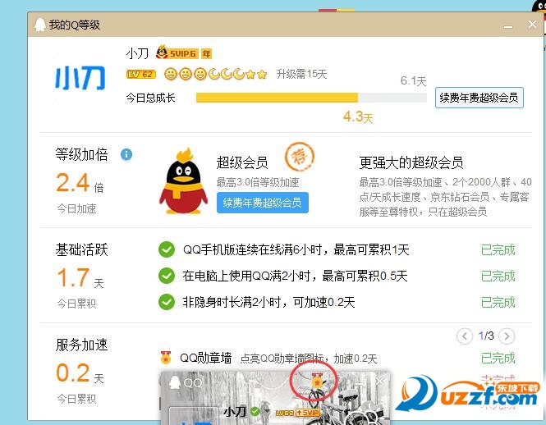Click the medal icon circled in QQ preview
The image size is (546, 425).
coord(317,382)
